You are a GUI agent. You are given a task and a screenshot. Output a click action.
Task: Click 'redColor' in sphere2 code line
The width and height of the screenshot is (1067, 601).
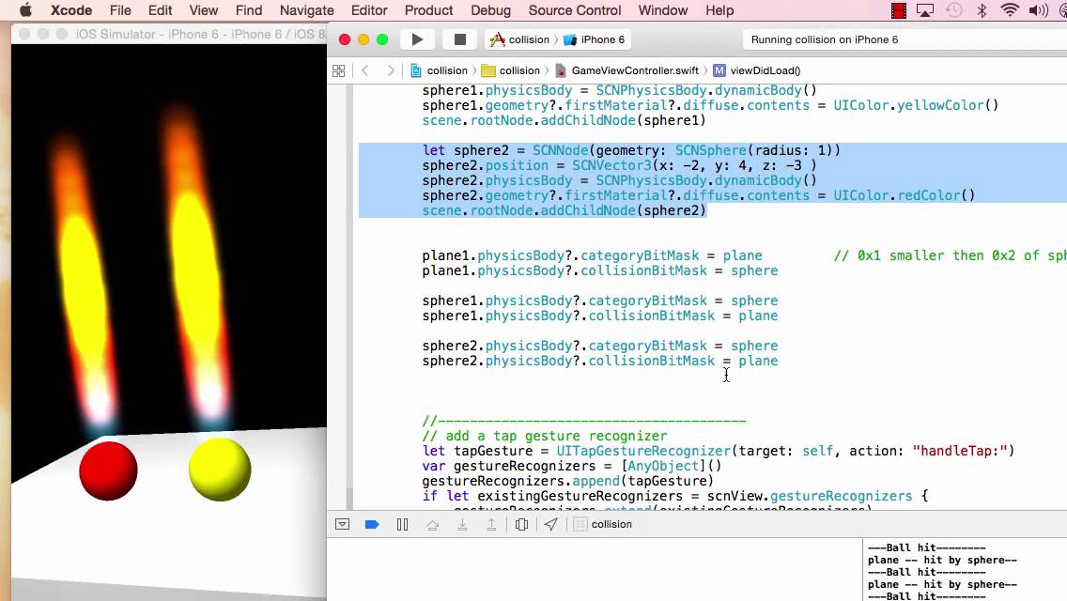click(928, 195)
